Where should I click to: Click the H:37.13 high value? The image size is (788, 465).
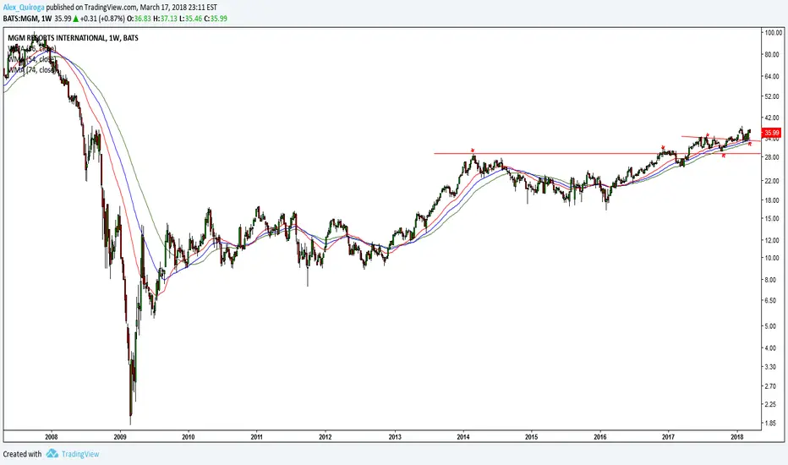[165, 19]
